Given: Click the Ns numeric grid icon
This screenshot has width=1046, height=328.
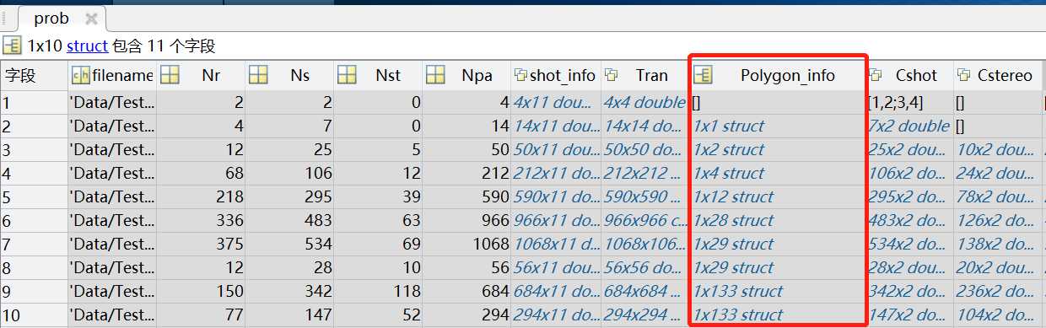Looking at the screenshot, I should [x=258, y=75].
